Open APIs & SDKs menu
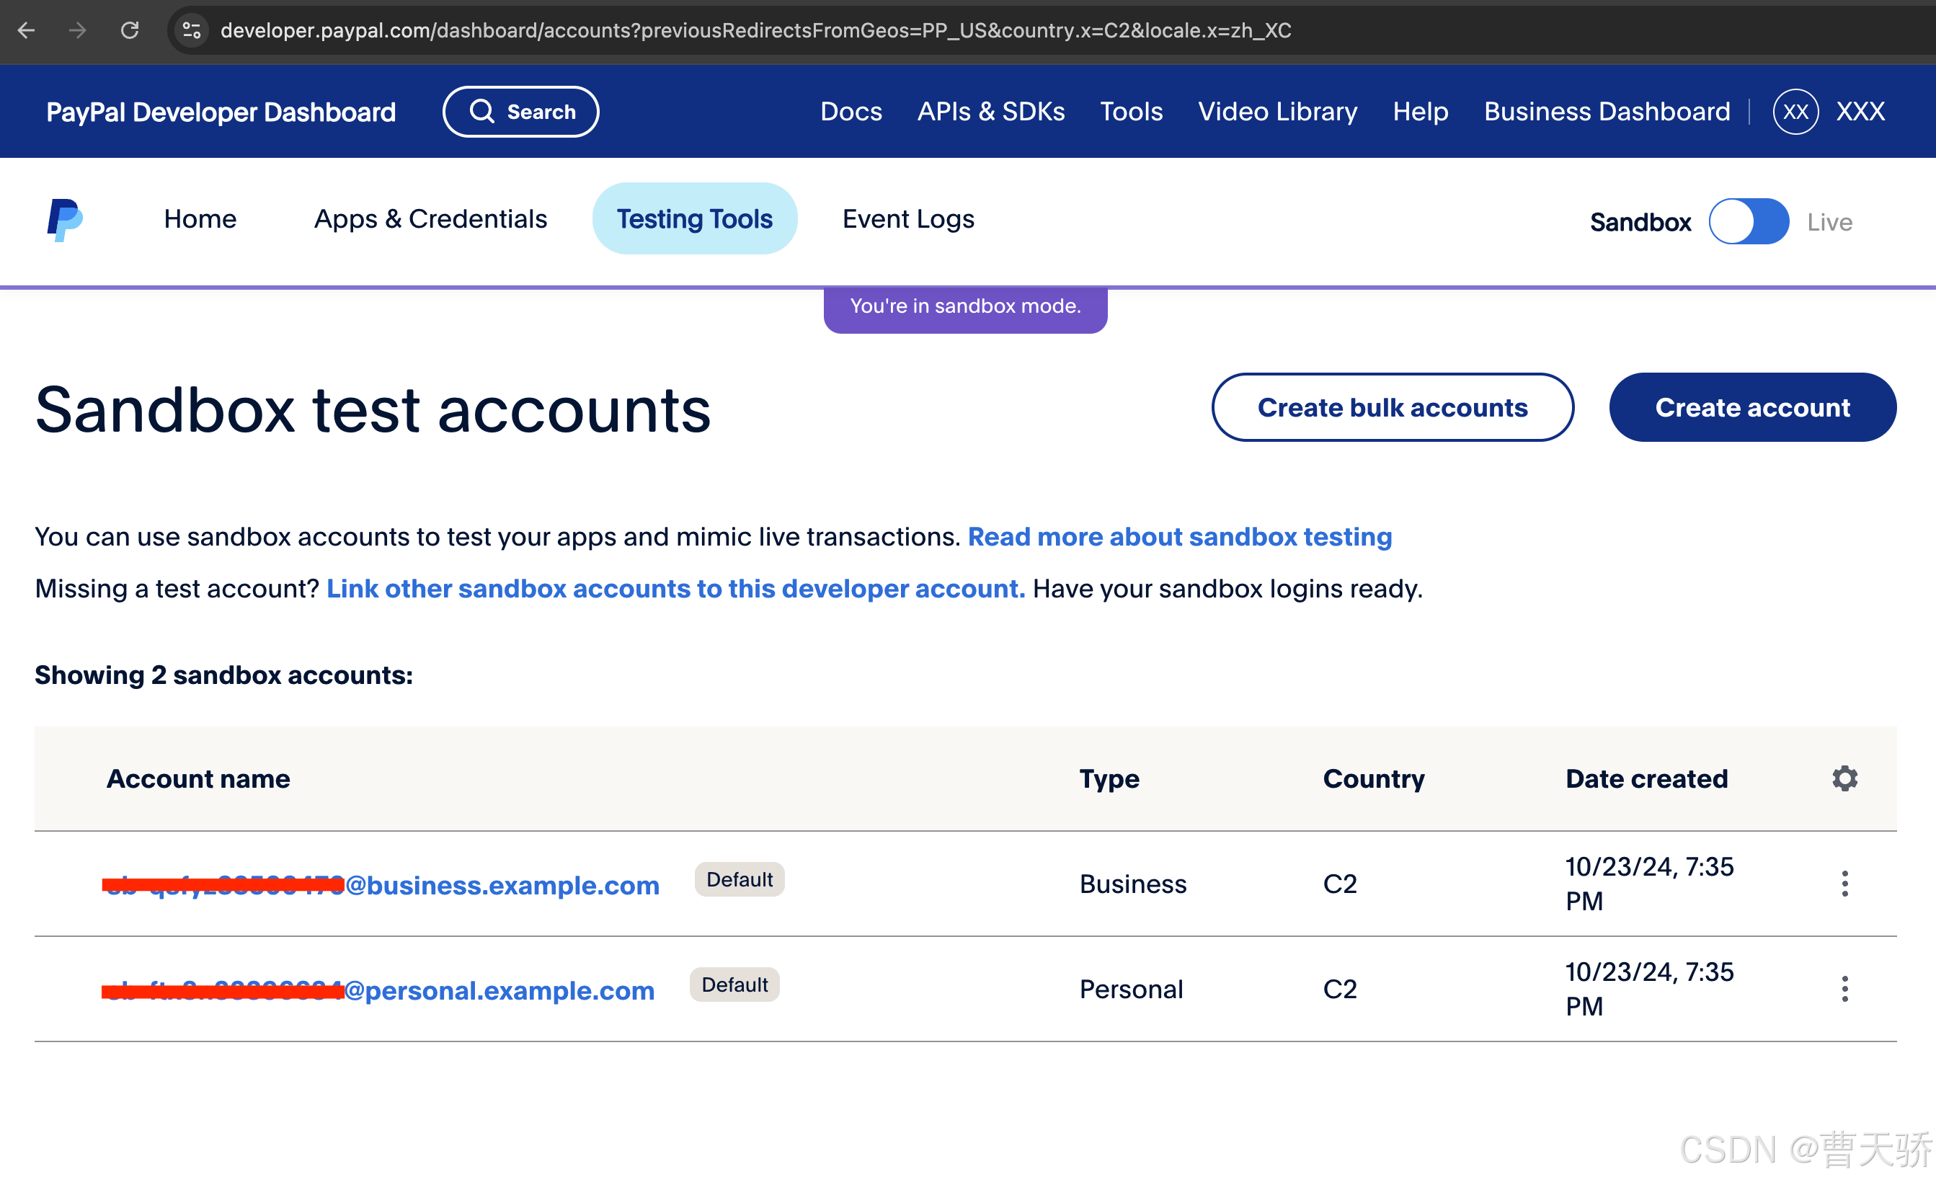Viewport: 1936px width, 1182px height. pos(991,112)
